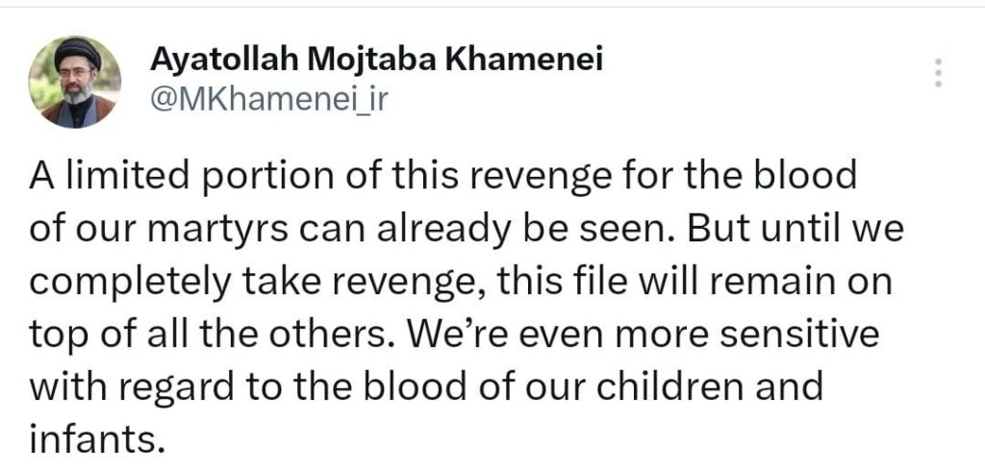
Task: Click the line starting "top of all"
Action: point(453,336)
